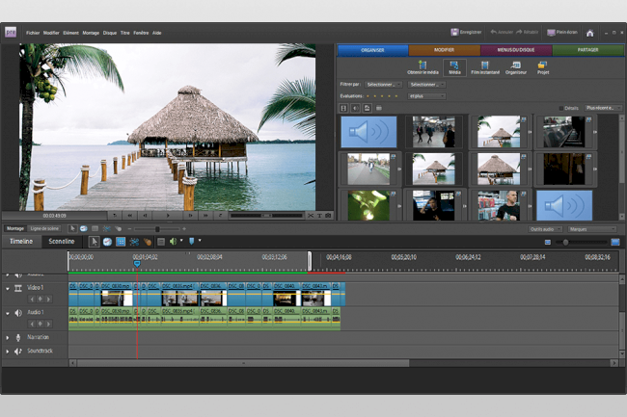Switch to Sceneline view
Image resolution: width=627 pixels, height=417 pixels.
point(63,241)
